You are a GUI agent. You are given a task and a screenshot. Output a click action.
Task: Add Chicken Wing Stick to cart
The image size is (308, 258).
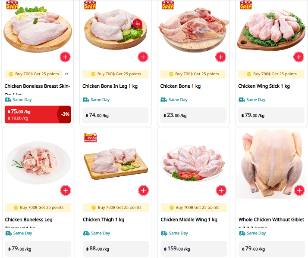coord(299,57)
